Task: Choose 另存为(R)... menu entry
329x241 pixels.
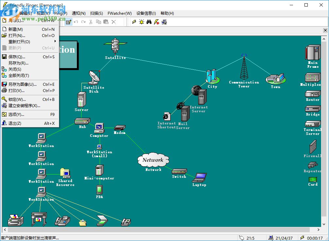Action: click(x=29, y=63)
